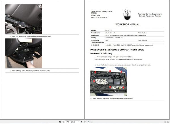Click the Technical Service Department text
This screenshot has height=124, width=170.
pos(150,14)
